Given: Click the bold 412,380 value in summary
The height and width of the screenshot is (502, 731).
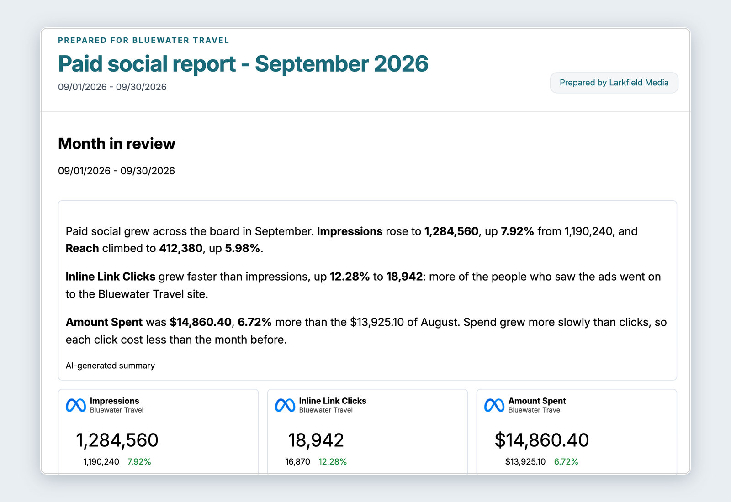Looking at the screenshot, I should (181, 248).
